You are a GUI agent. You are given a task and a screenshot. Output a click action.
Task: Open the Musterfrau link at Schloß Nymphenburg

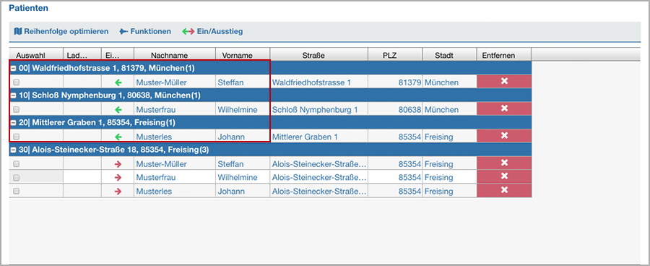click(x=156, y=110)
